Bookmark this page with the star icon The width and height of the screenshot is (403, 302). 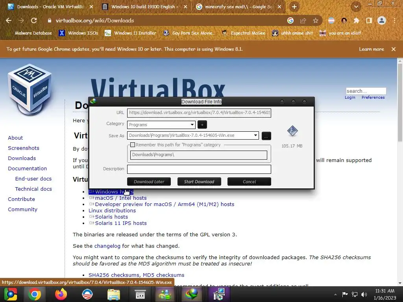click(x=316, y=20)
